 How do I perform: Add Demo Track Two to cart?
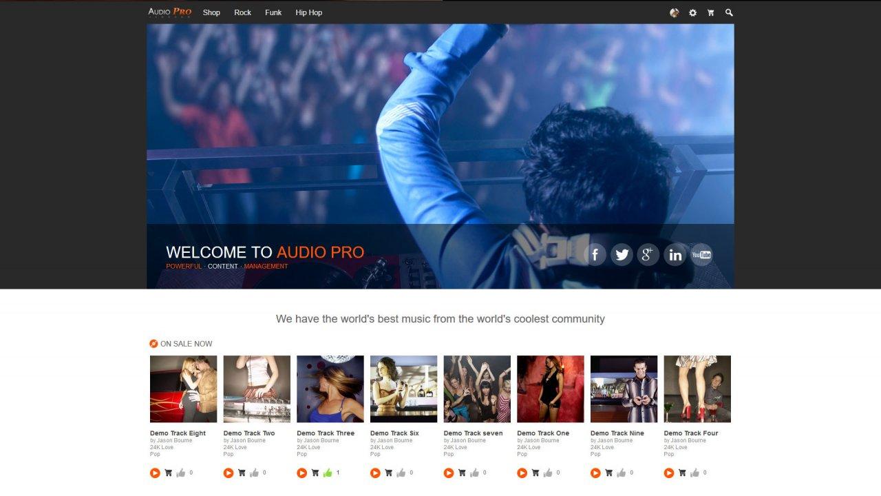click(242, 473)
